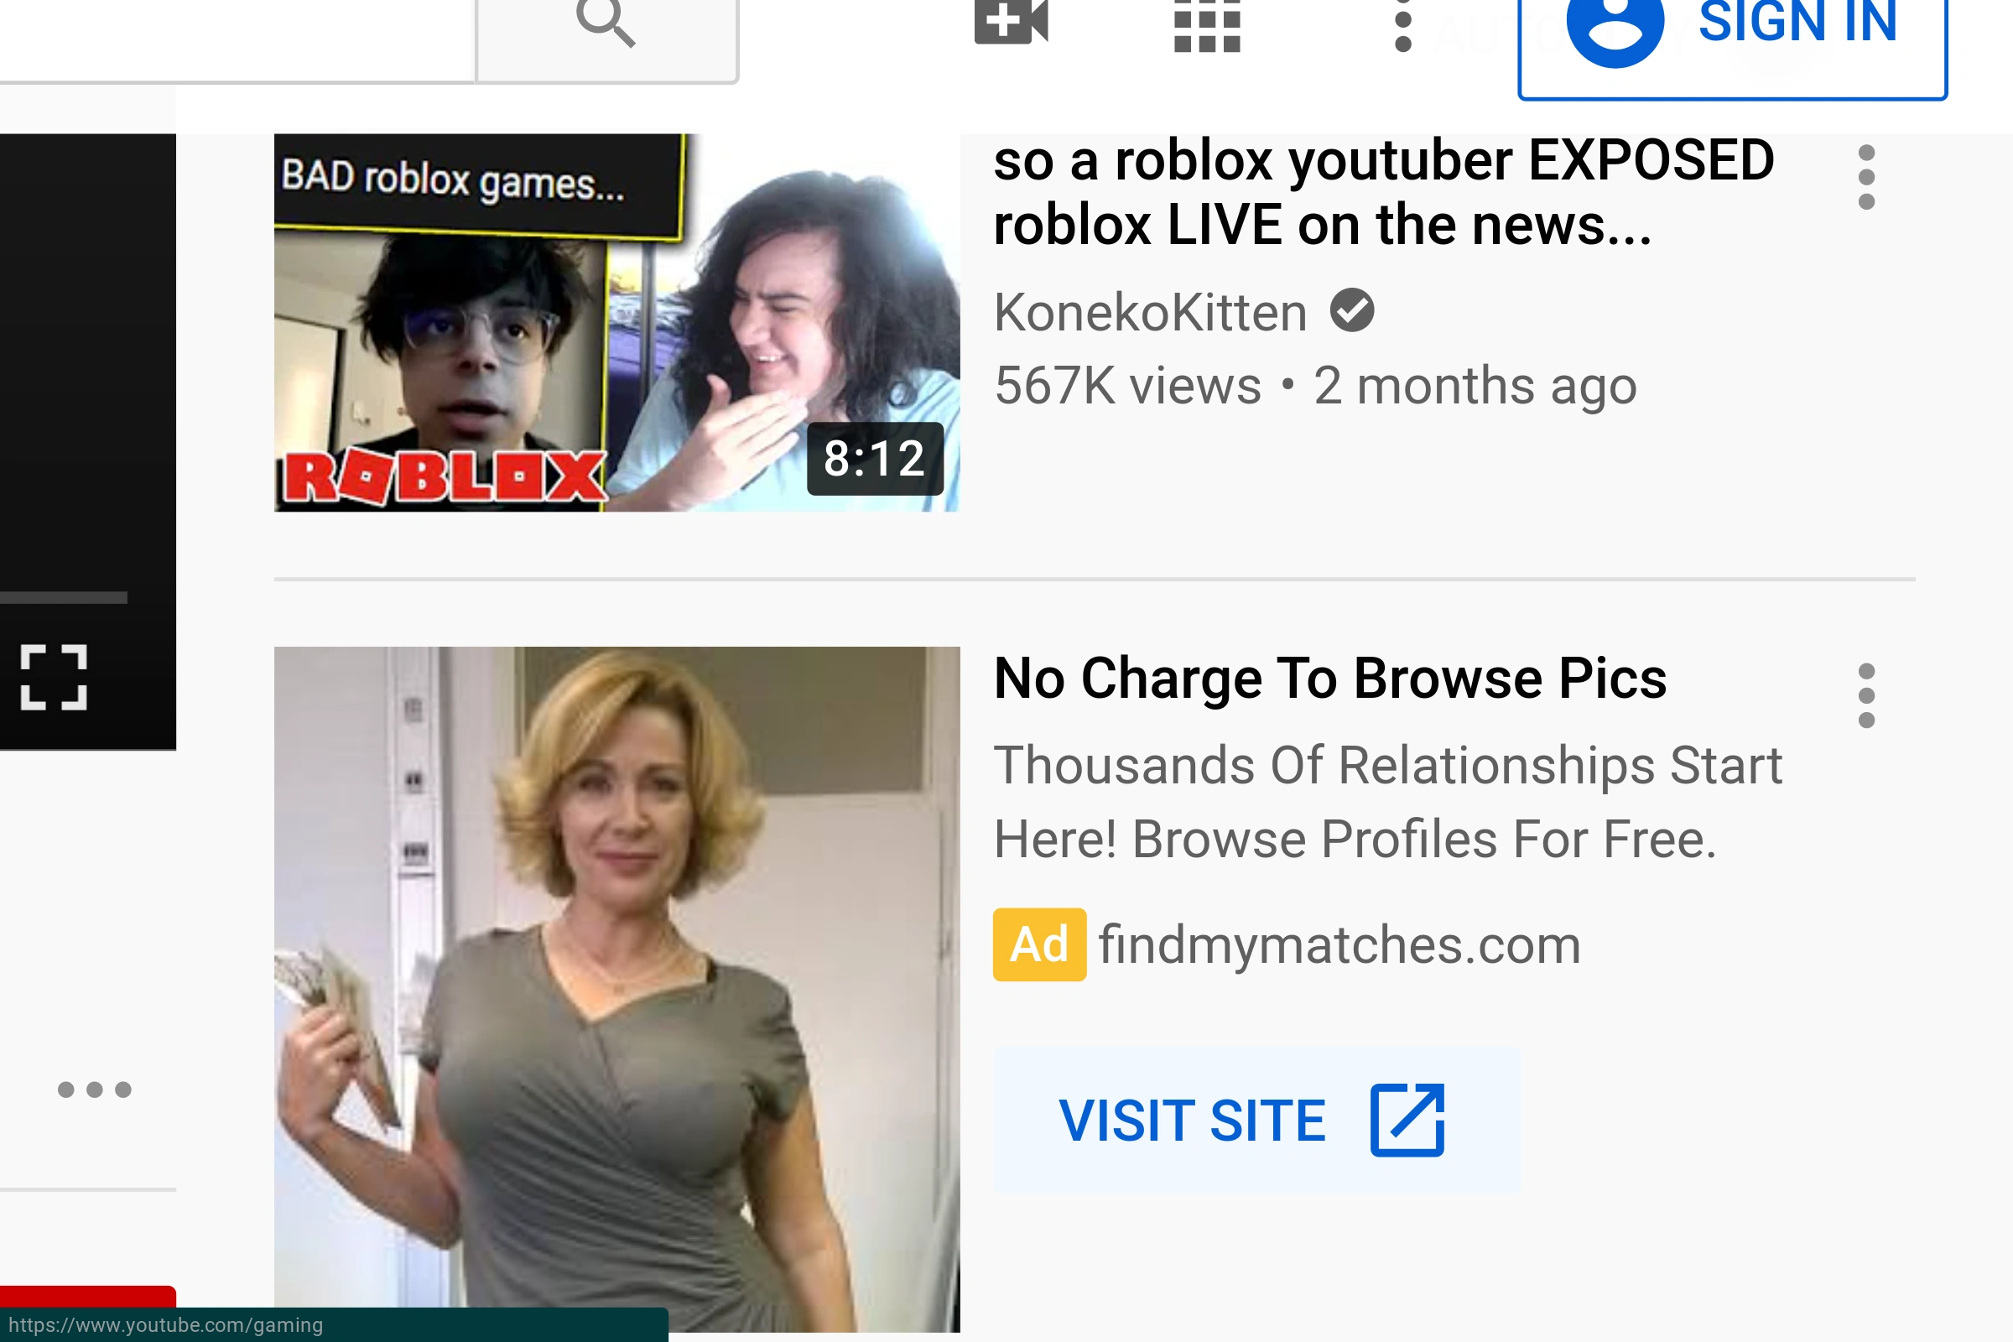Click the BAD roblox games video thumbnail
Image resolution: width=2013 pixels, height=1342 pixels.
pos(616,323)
